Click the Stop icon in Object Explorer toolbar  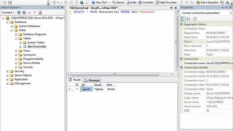click(x=29, y=13)
